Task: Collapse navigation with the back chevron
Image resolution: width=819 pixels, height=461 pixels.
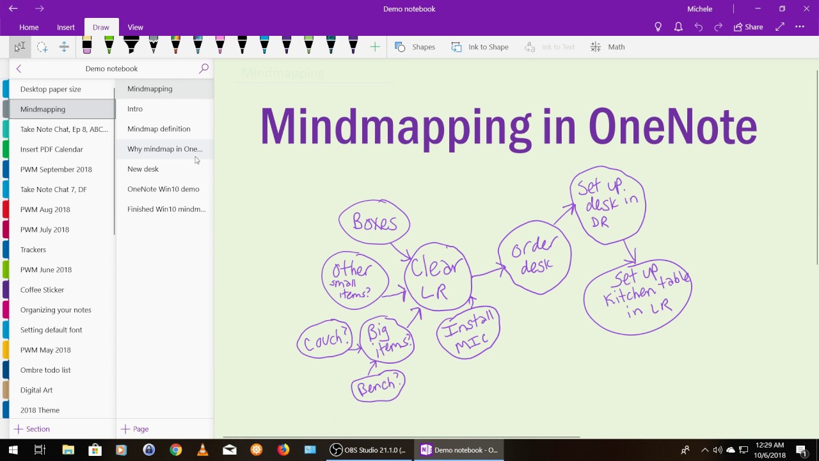Action: 19,69
